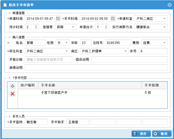Image resolution: width=174 pixels, height=139 pixels.
Task: Focus the 感染说明 input field
Action: click(129, 59)
